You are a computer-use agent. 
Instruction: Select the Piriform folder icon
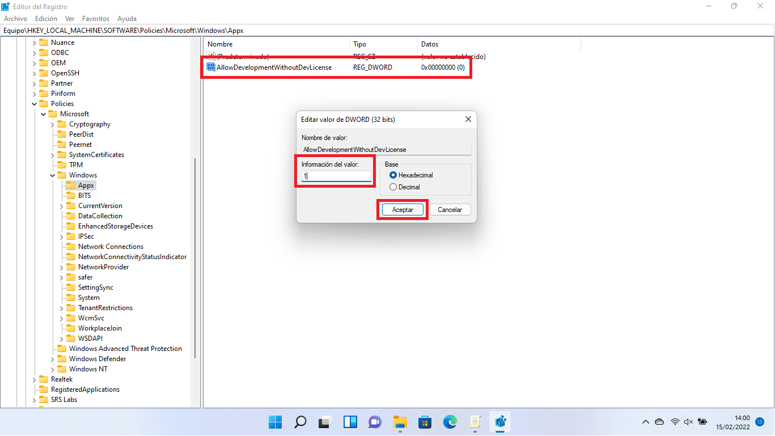tap(44, 94)
